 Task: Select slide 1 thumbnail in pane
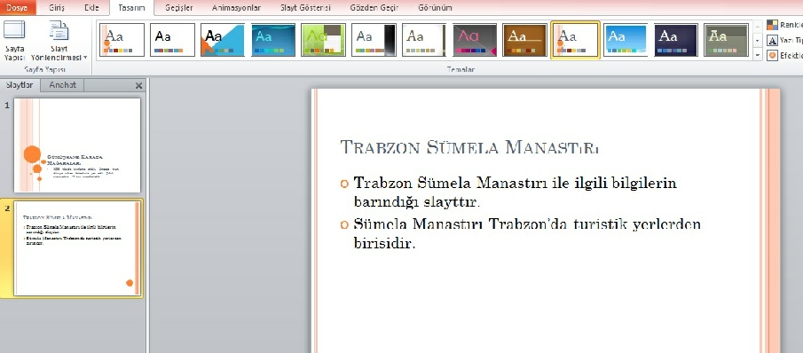click(77, 145)
